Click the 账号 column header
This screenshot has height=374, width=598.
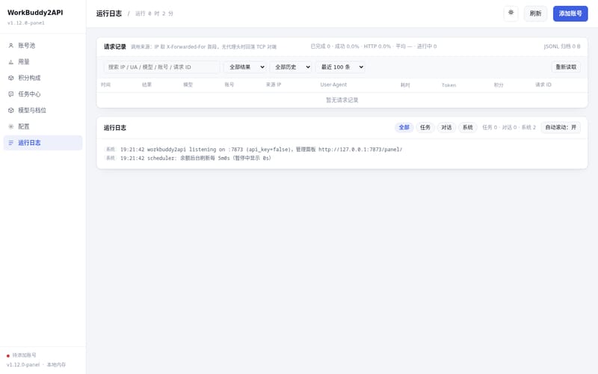229,85
